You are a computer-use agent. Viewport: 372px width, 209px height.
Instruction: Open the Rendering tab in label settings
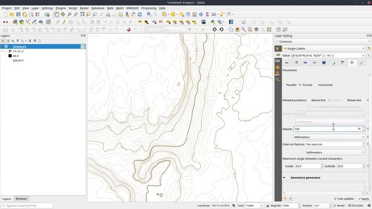click(x=361, y=63)
